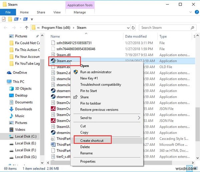Choose Pin to Start
This screenshot has width=200, height=172.
(x=89, y=91)
